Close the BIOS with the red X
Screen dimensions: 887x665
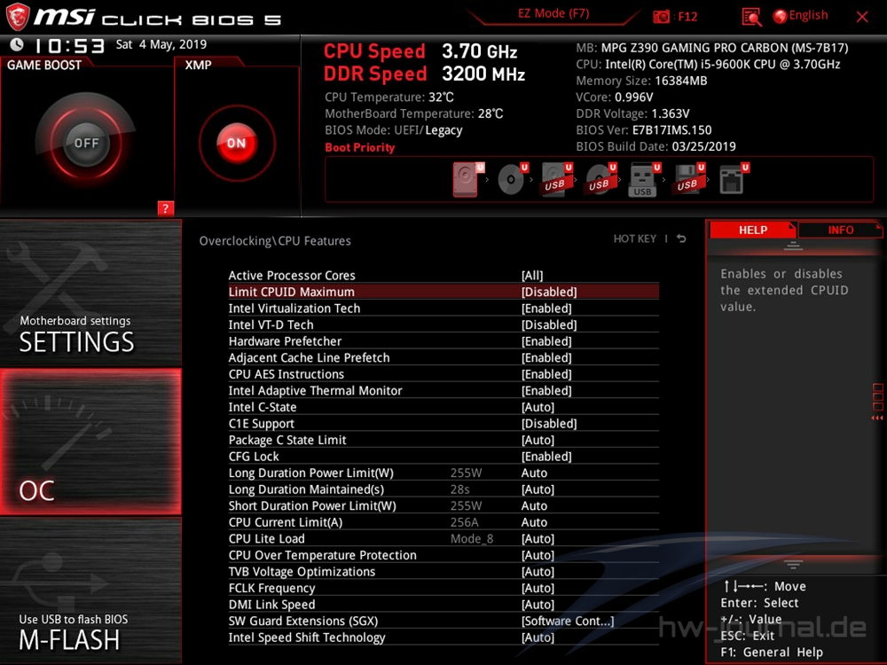tap(862, 17)
